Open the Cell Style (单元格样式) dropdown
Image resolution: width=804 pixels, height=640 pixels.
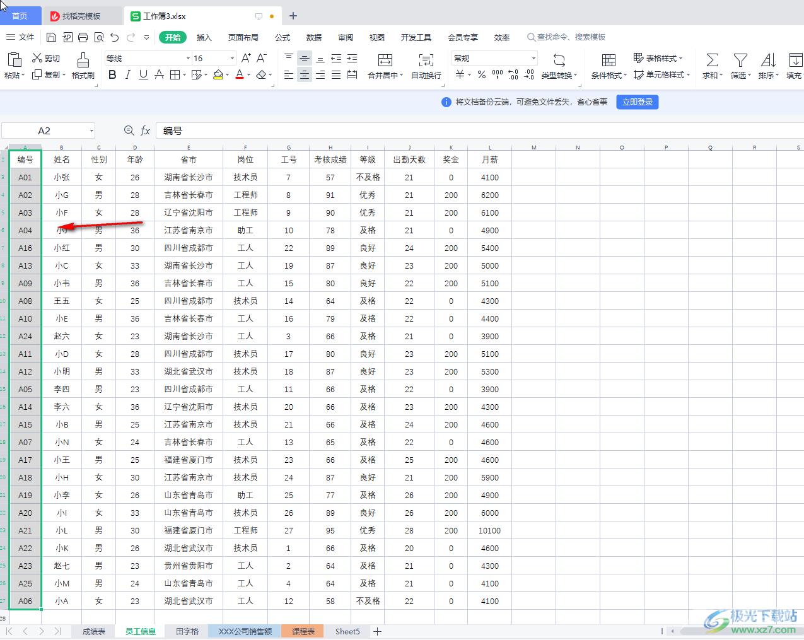(x=661, y=74)
